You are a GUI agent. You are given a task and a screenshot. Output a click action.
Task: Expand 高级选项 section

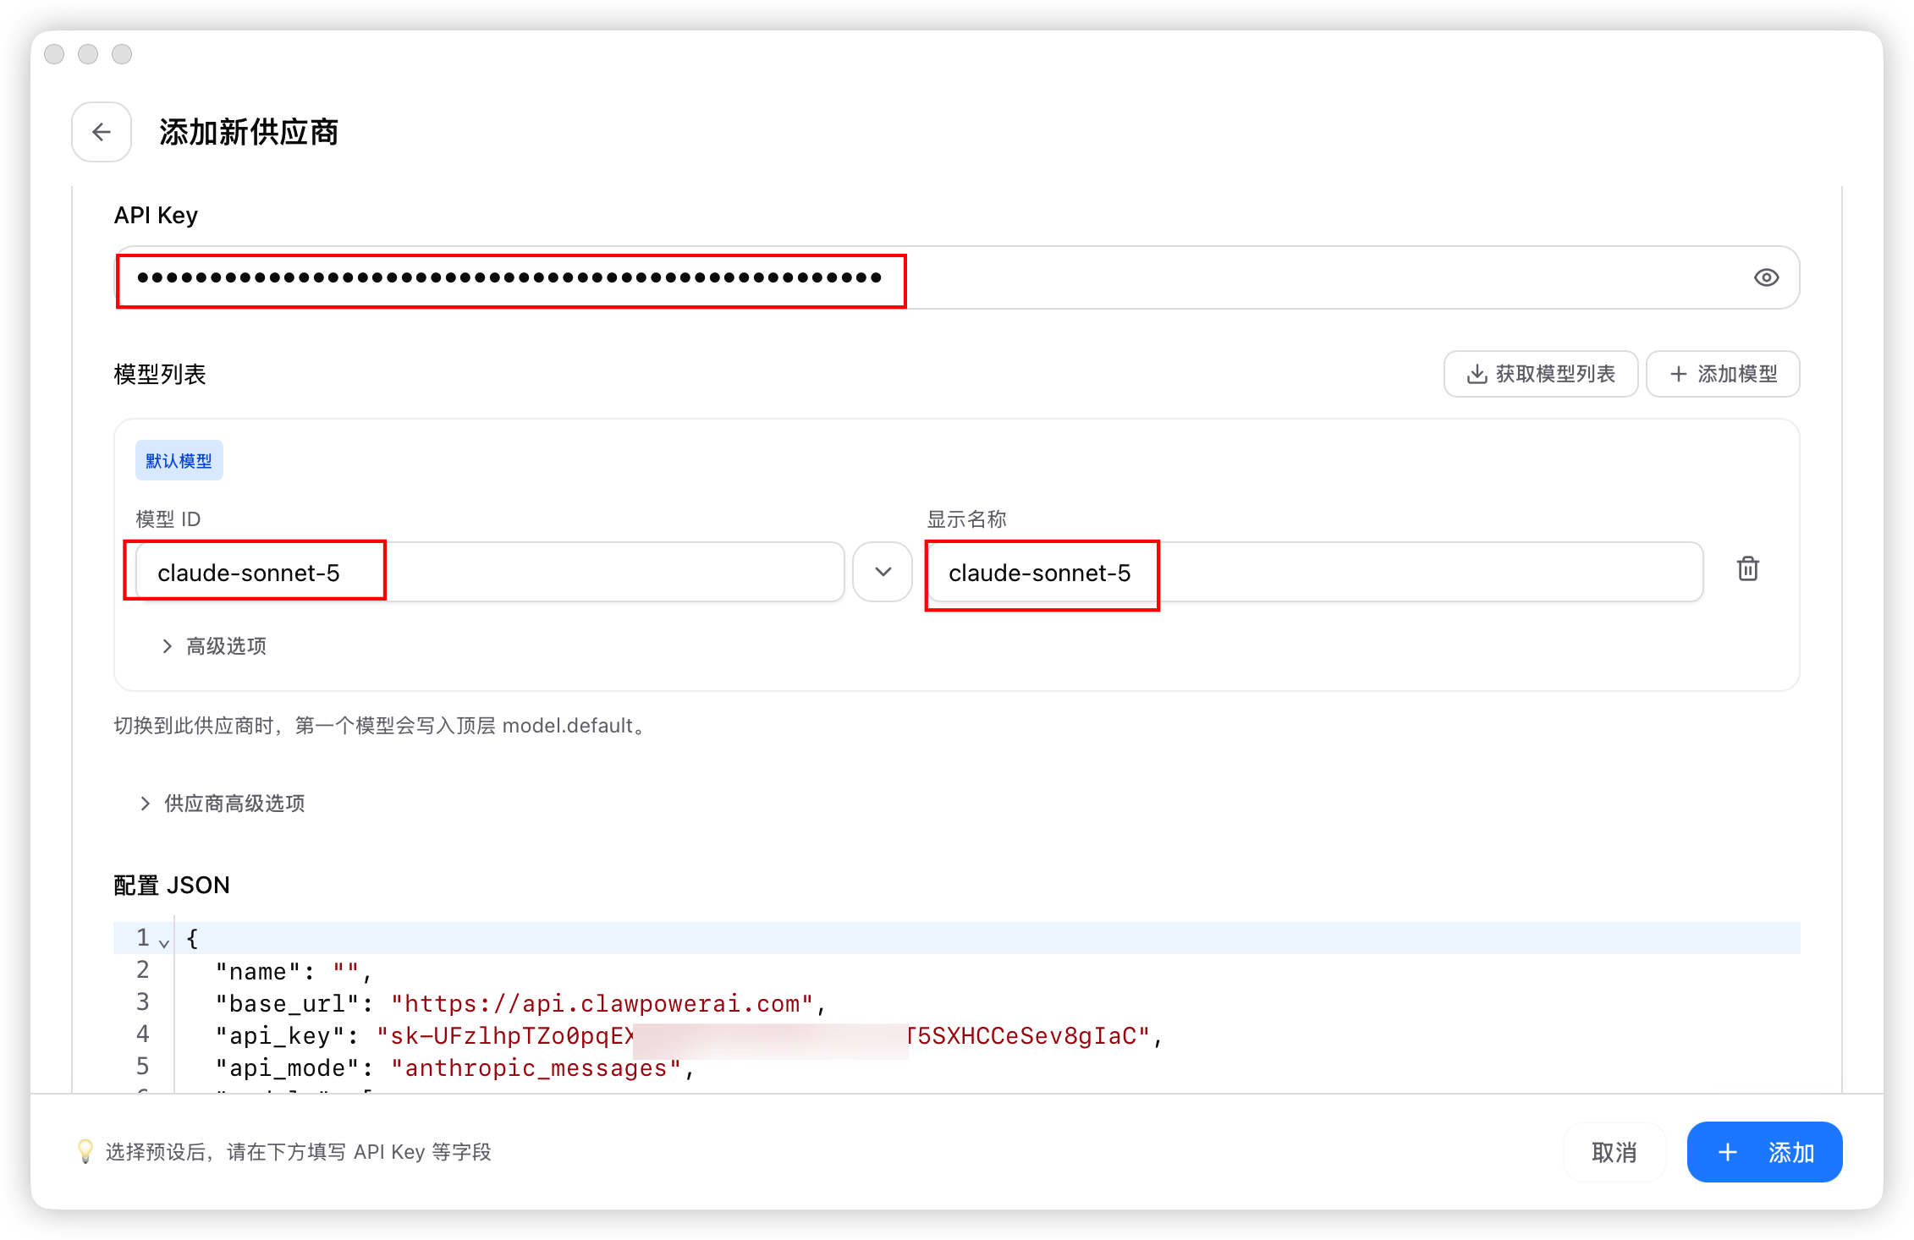point(214,646)
